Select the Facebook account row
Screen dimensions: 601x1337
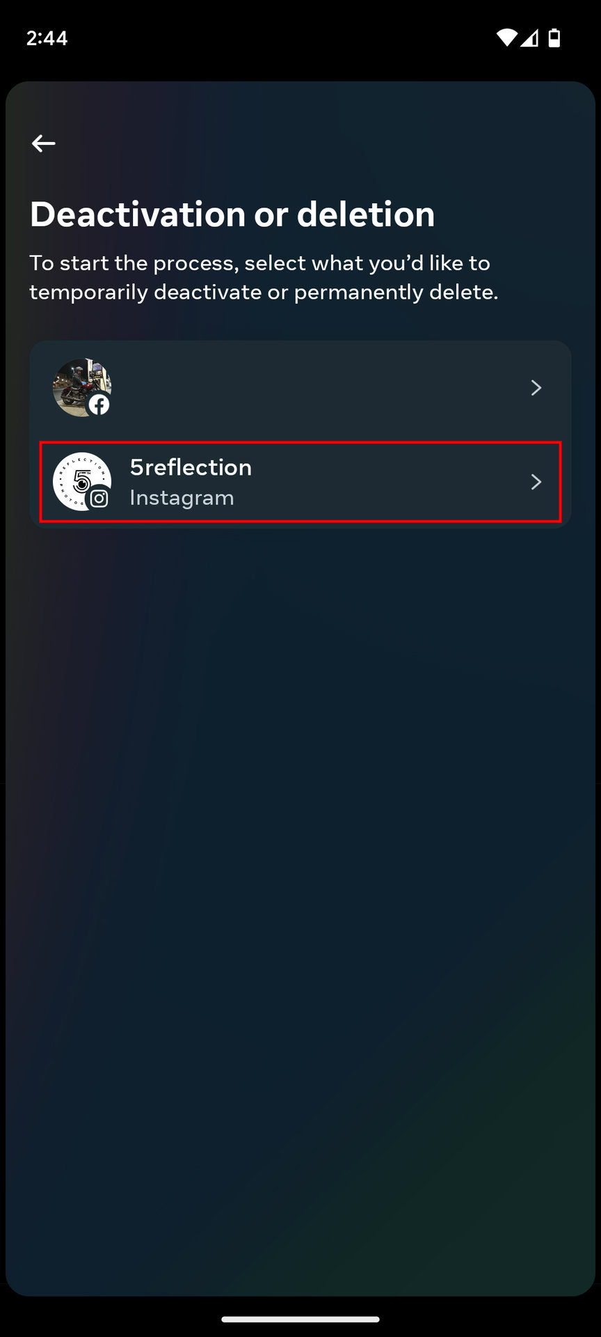click(300, 388)
